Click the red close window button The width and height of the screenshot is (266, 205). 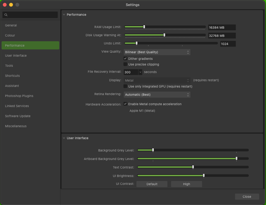pyautogui.click(x=5, y=5)
